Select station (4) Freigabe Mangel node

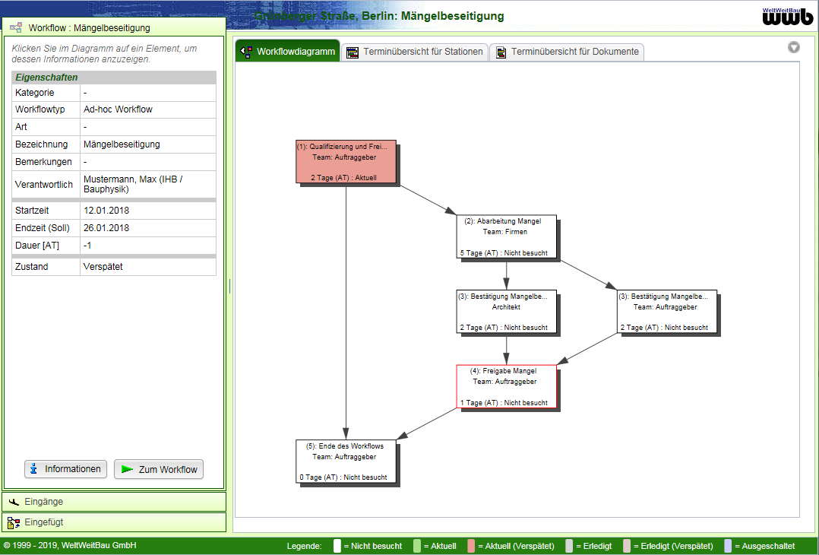[506, 387]
